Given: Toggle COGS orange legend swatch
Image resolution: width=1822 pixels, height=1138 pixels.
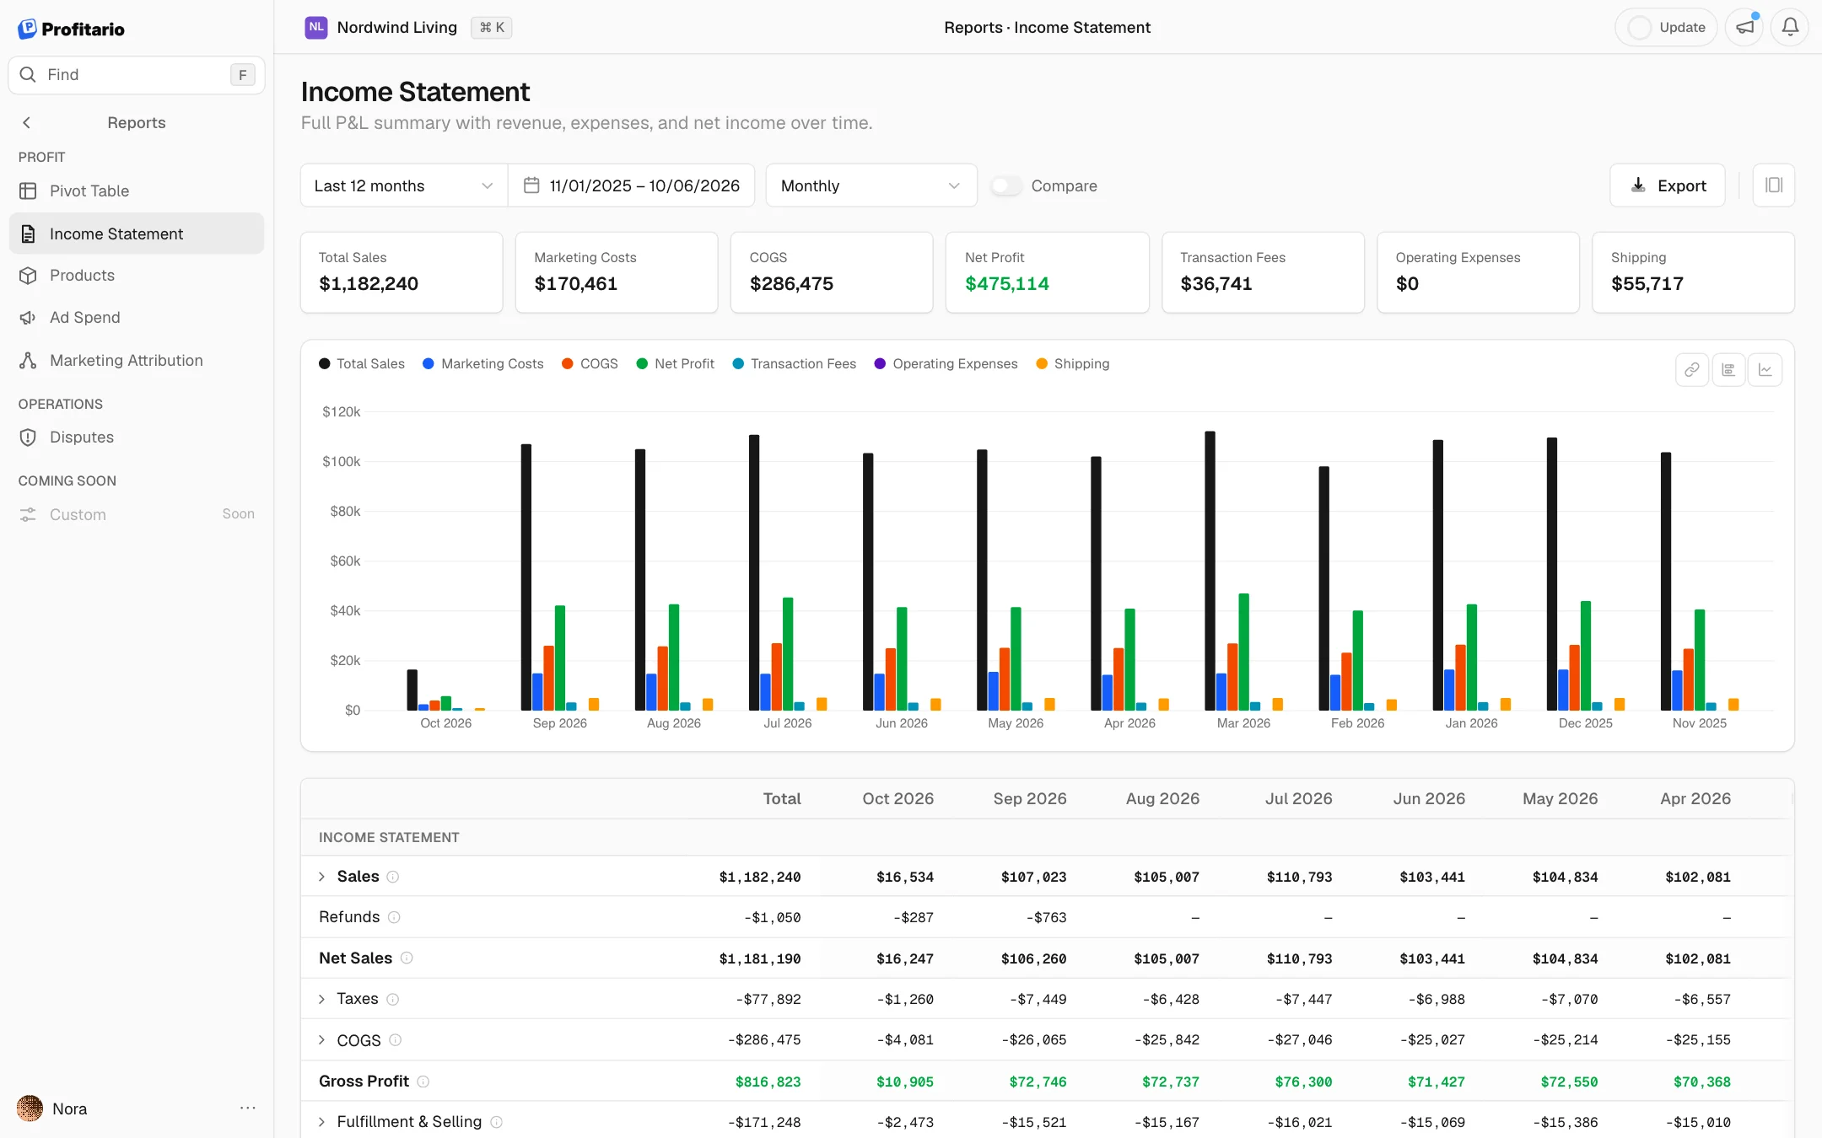Looking at the screenshot, I should click(568, 363).
